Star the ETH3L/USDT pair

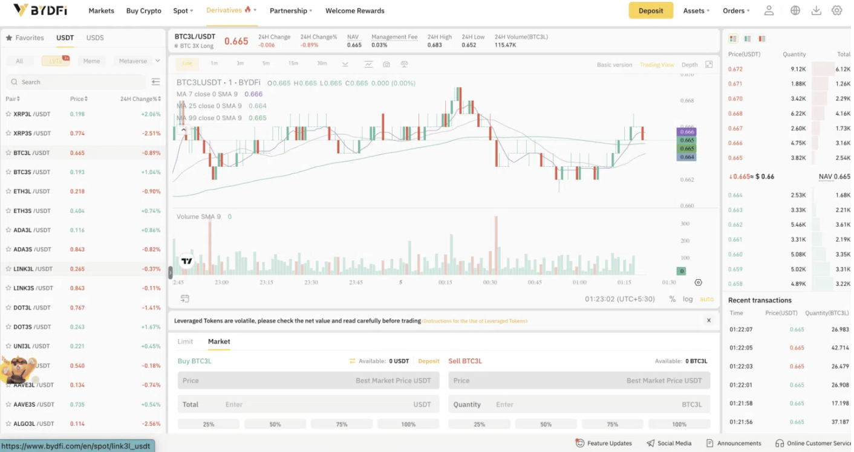(8, 192)
